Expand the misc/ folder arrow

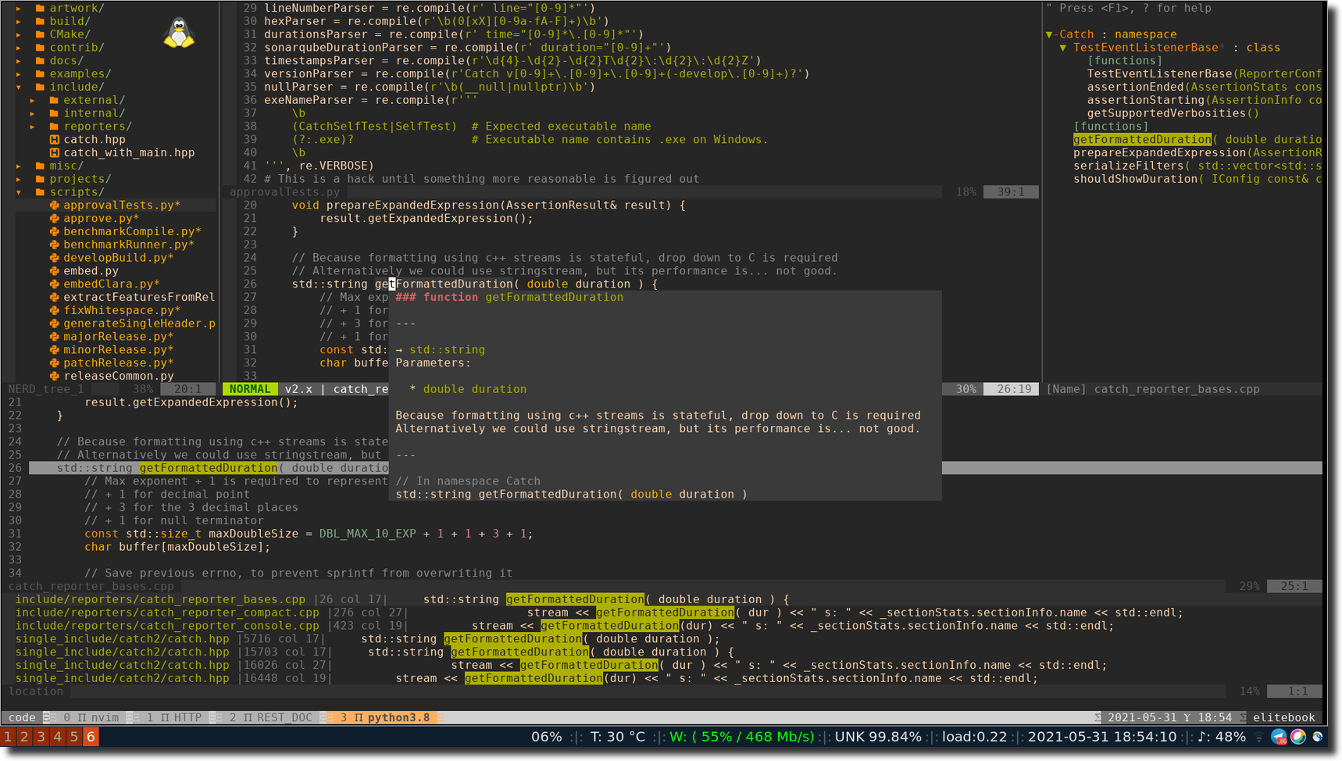pos(19,166)
